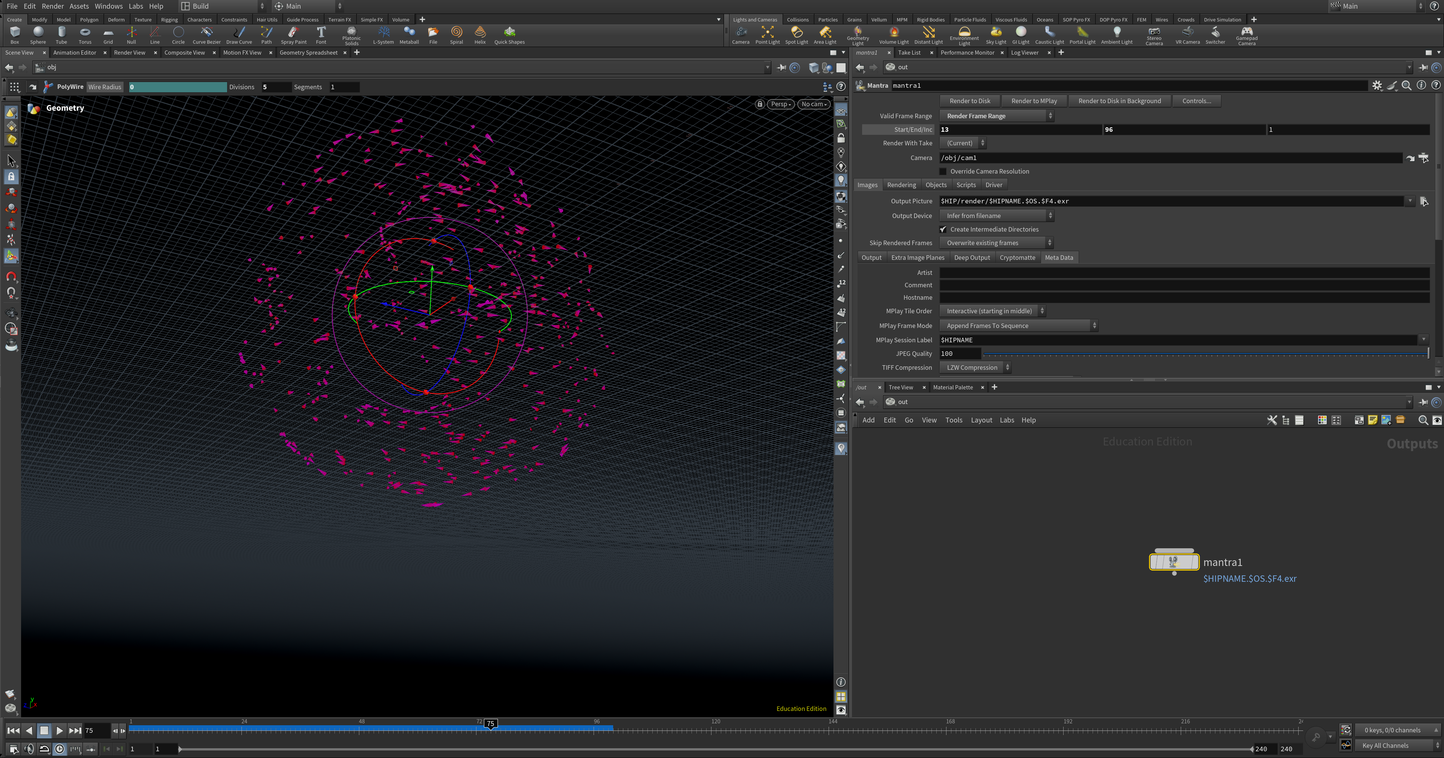Click the Camera path field
1444x758 pixels.
click(x=1171, y=158)
